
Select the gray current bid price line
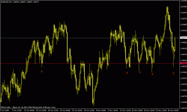click(90, 38)
